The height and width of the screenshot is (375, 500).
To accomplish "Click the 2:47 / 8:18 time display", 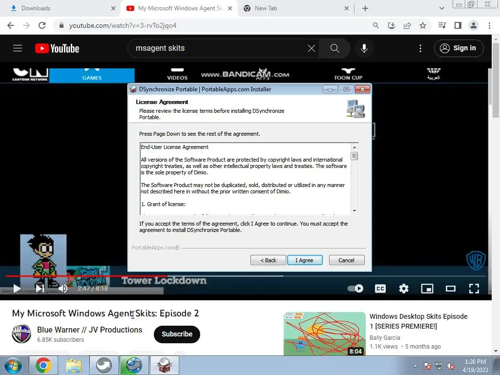I will tap(93, 288).
